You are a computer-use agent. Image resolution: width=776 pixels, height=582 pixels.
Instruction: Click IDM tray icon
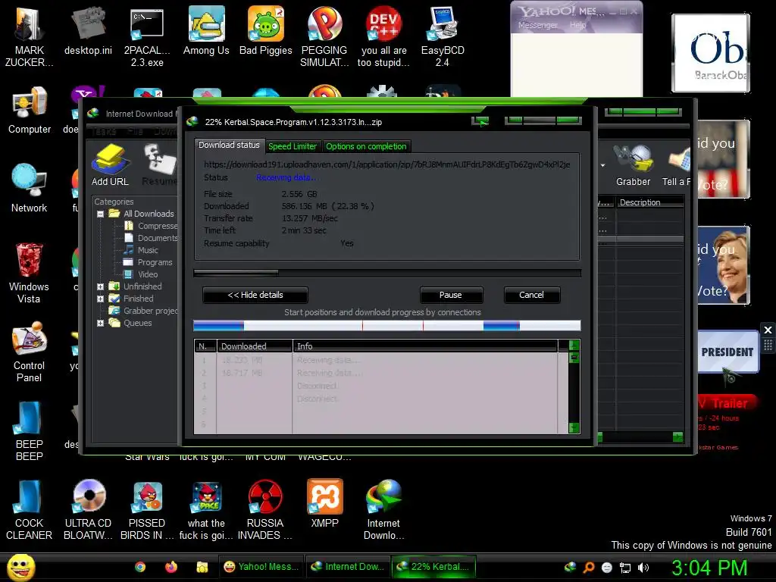pyautogui.click(x=570, y=567)
